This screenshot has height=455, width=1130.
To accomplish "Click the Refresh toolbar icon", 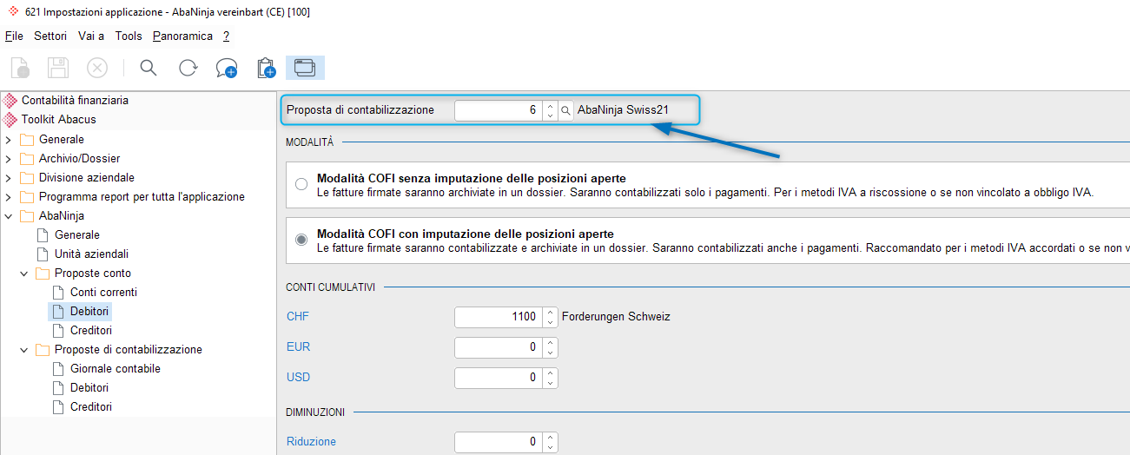I will point(188,68).
